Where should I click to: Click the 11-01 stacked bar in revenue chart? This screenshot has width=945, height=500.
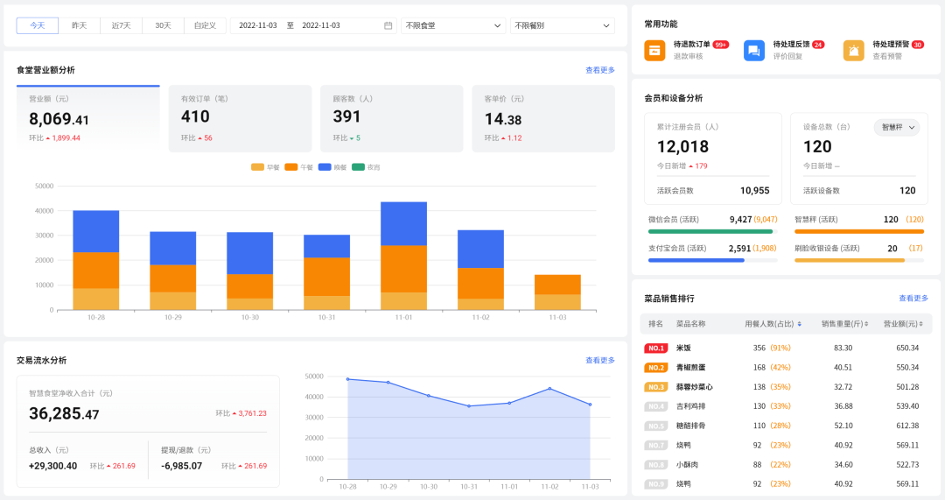tap(403, 256)
